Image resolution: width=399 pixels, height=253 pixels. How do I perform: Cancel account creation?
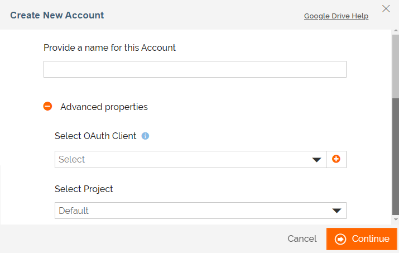pyautogui.click(x=302, y=238)
